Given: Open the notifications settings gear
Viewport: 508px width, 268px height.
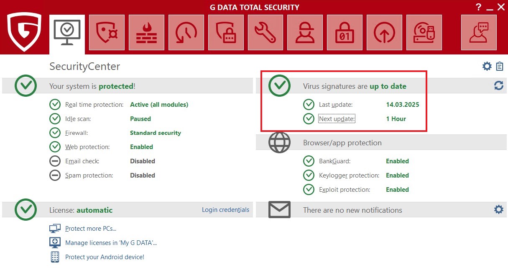Looking at the screenshot, I should pos(498,209).
